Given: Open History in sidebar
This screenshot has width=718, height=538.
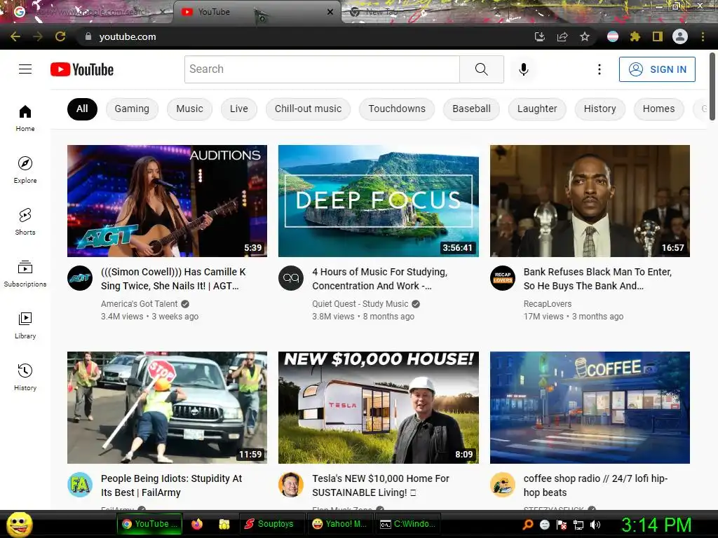Looking at the screenshot, I should click(x=25, y=377).
